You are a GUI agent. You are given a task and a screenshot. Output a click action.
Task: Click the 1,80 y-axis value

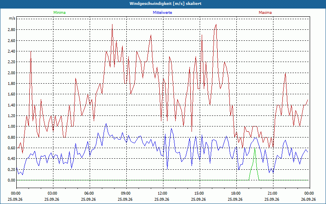tap(12, 84)
